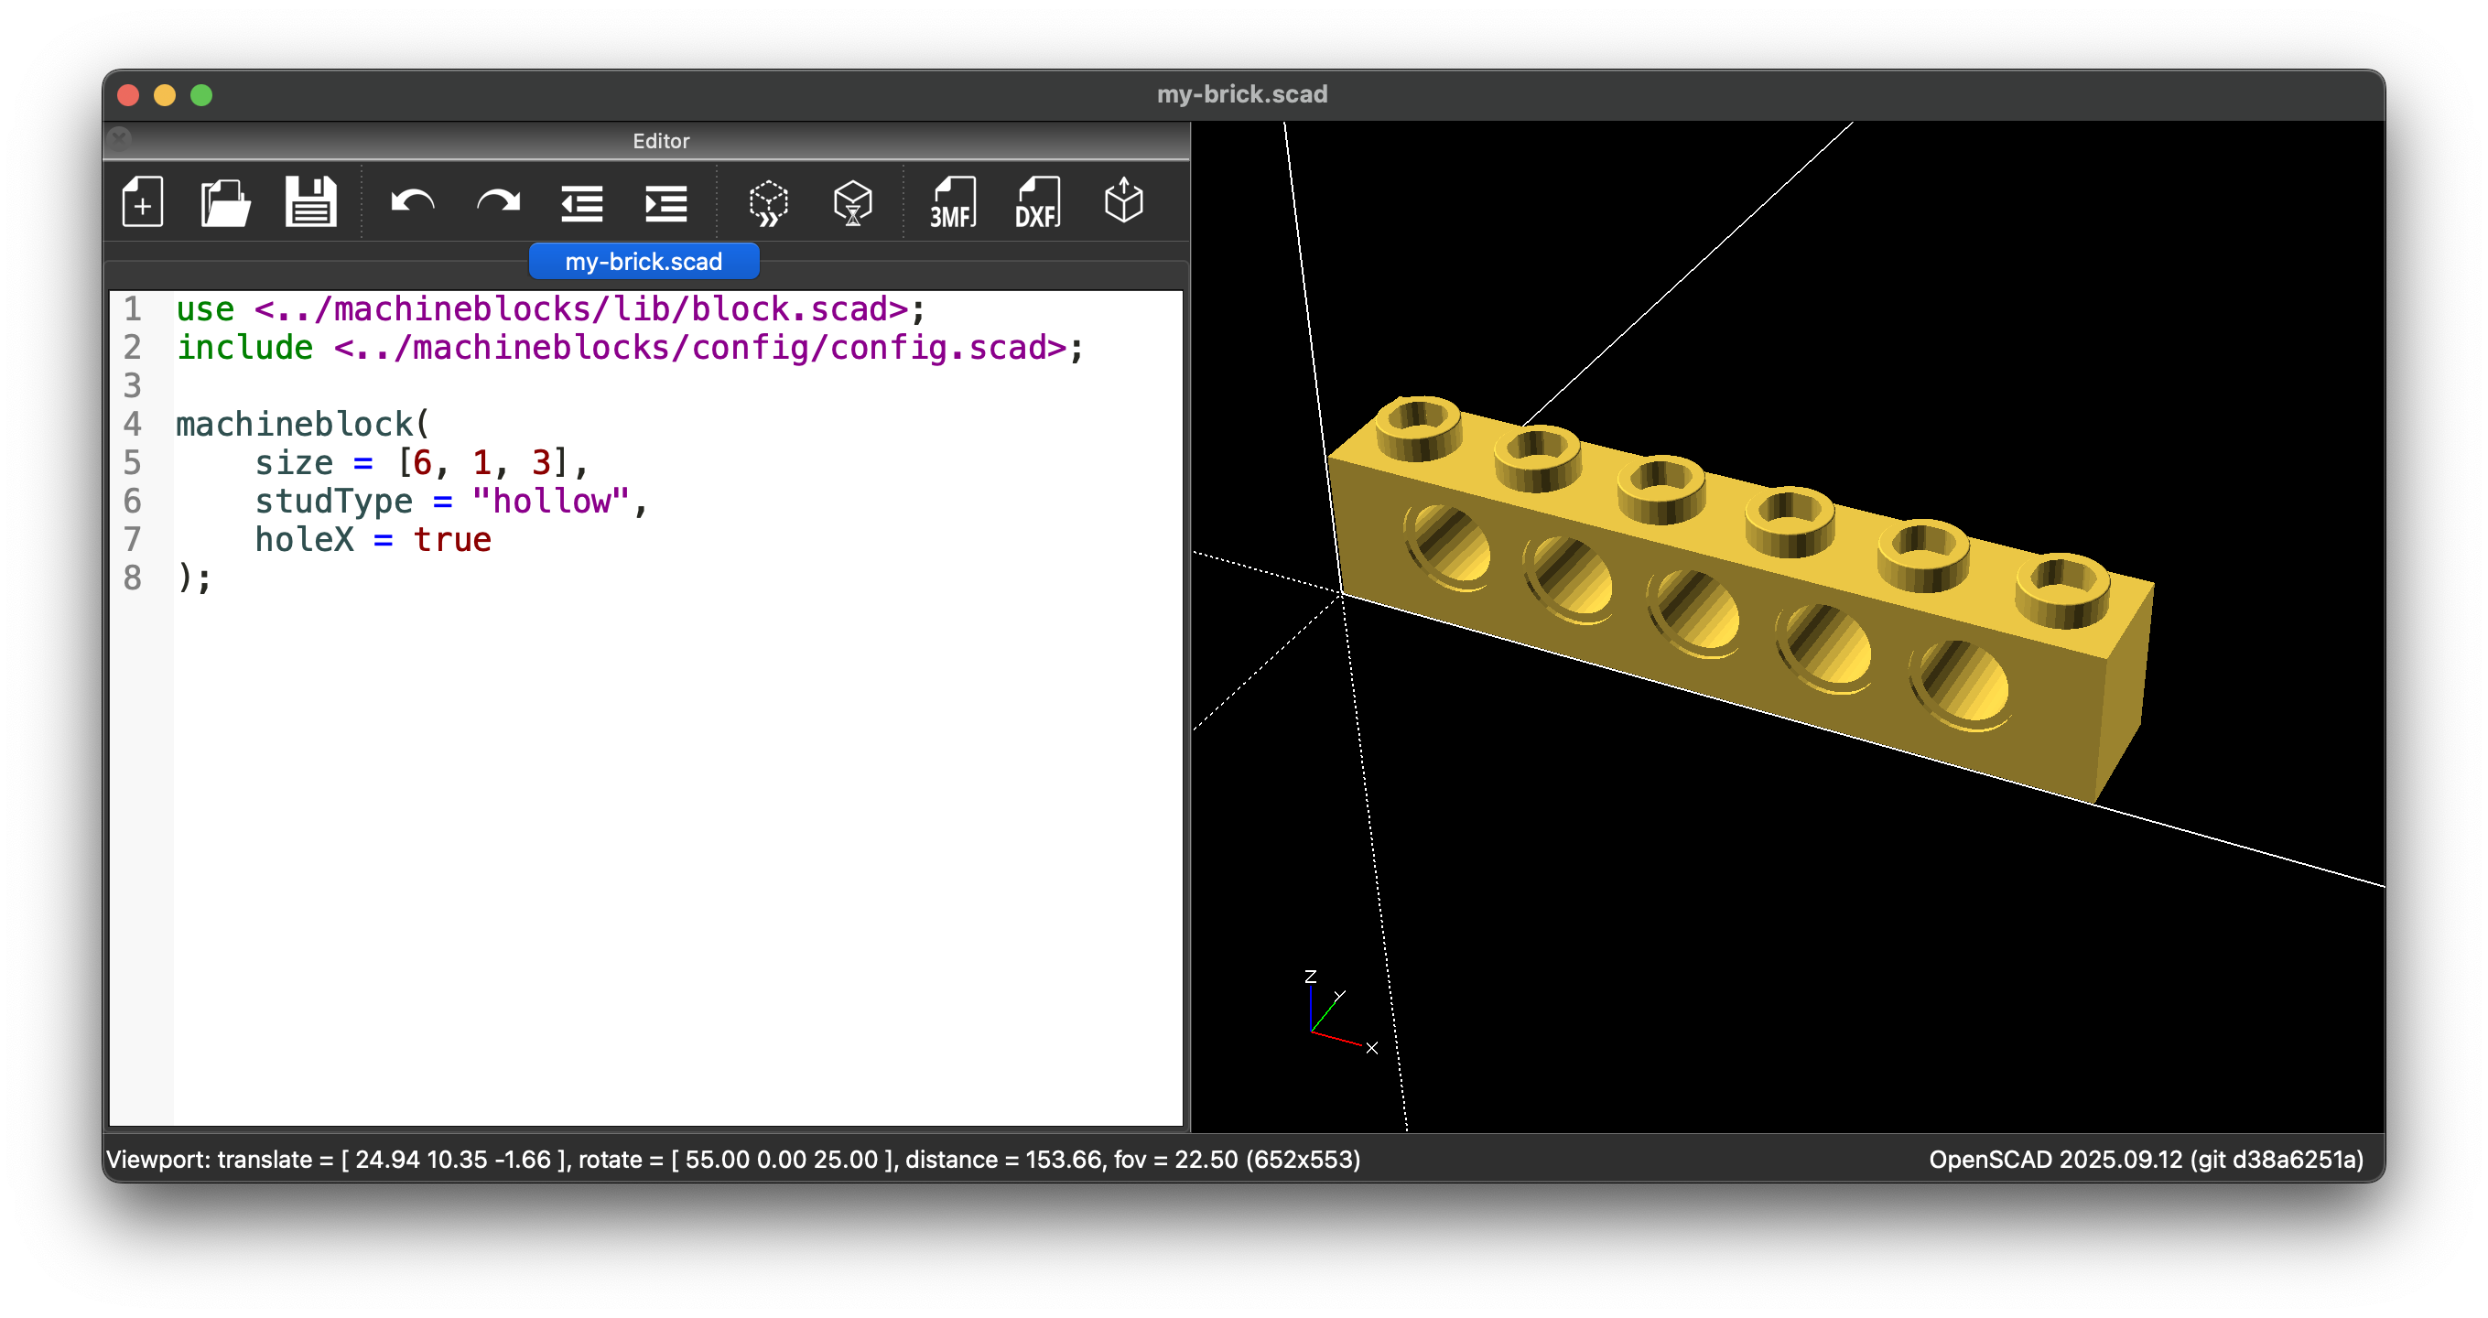The image size is (2488, 1318).
Task: Select the my-brick.scad editor tab
Action: 644,262
